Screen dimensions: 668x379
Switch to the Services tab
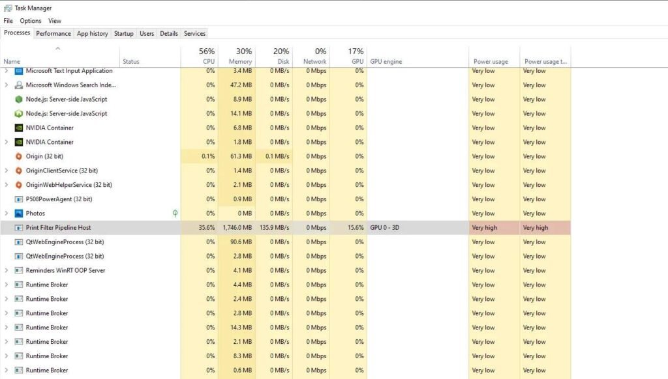pyautogui.click(x=194, y=33)
